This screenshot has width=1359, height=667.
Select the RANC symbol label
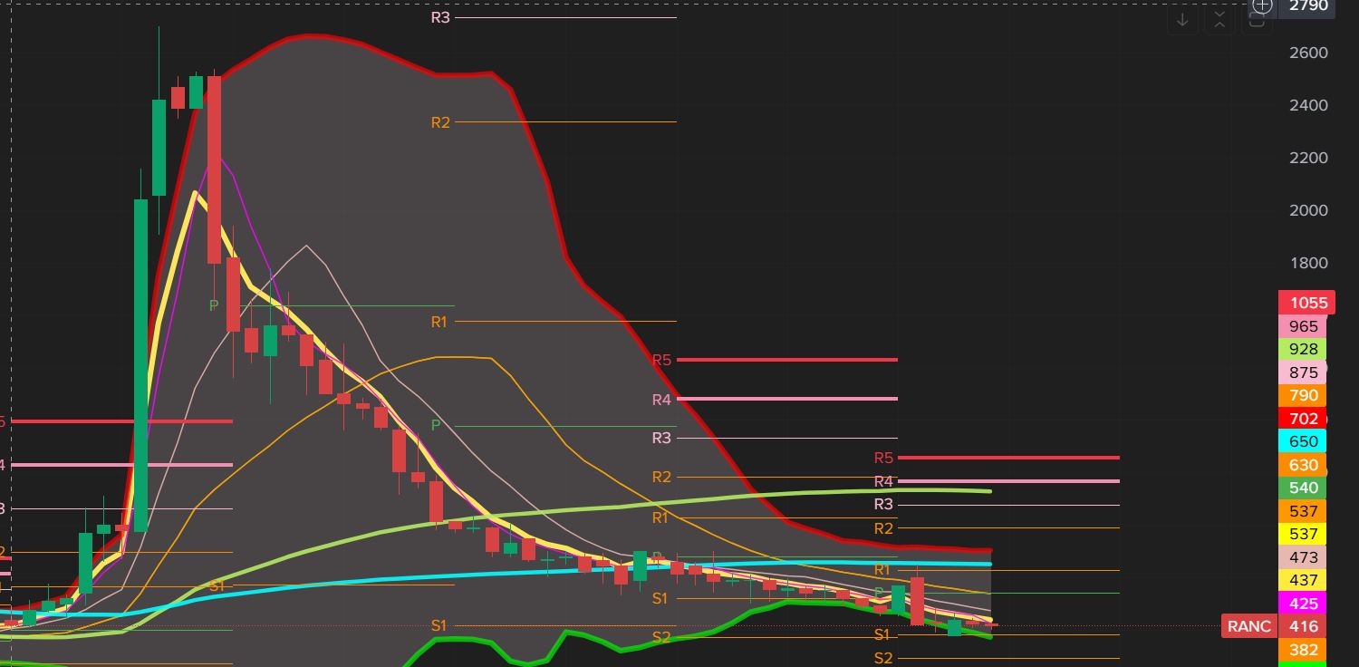(x=1249, y=626)
